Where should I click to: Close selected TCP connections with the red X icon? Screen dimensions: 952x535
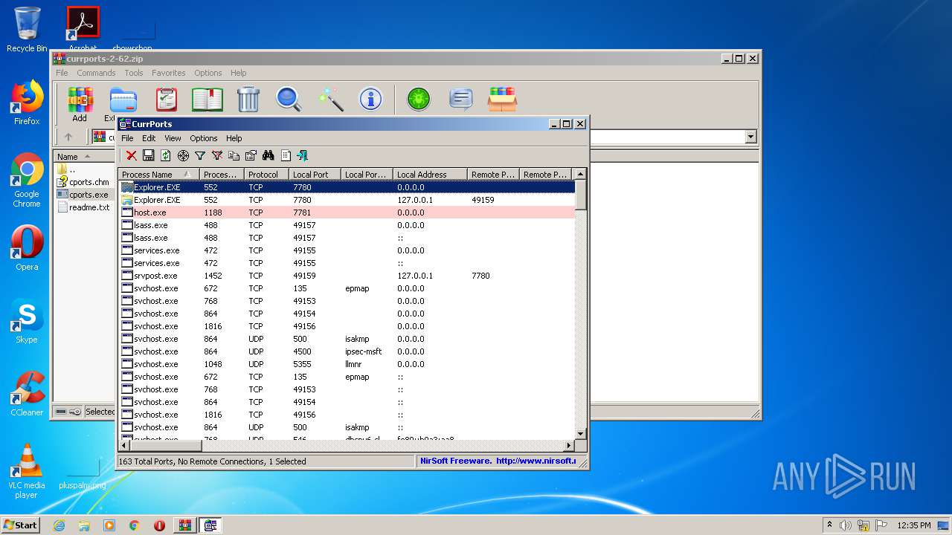[x=131, y=155]
